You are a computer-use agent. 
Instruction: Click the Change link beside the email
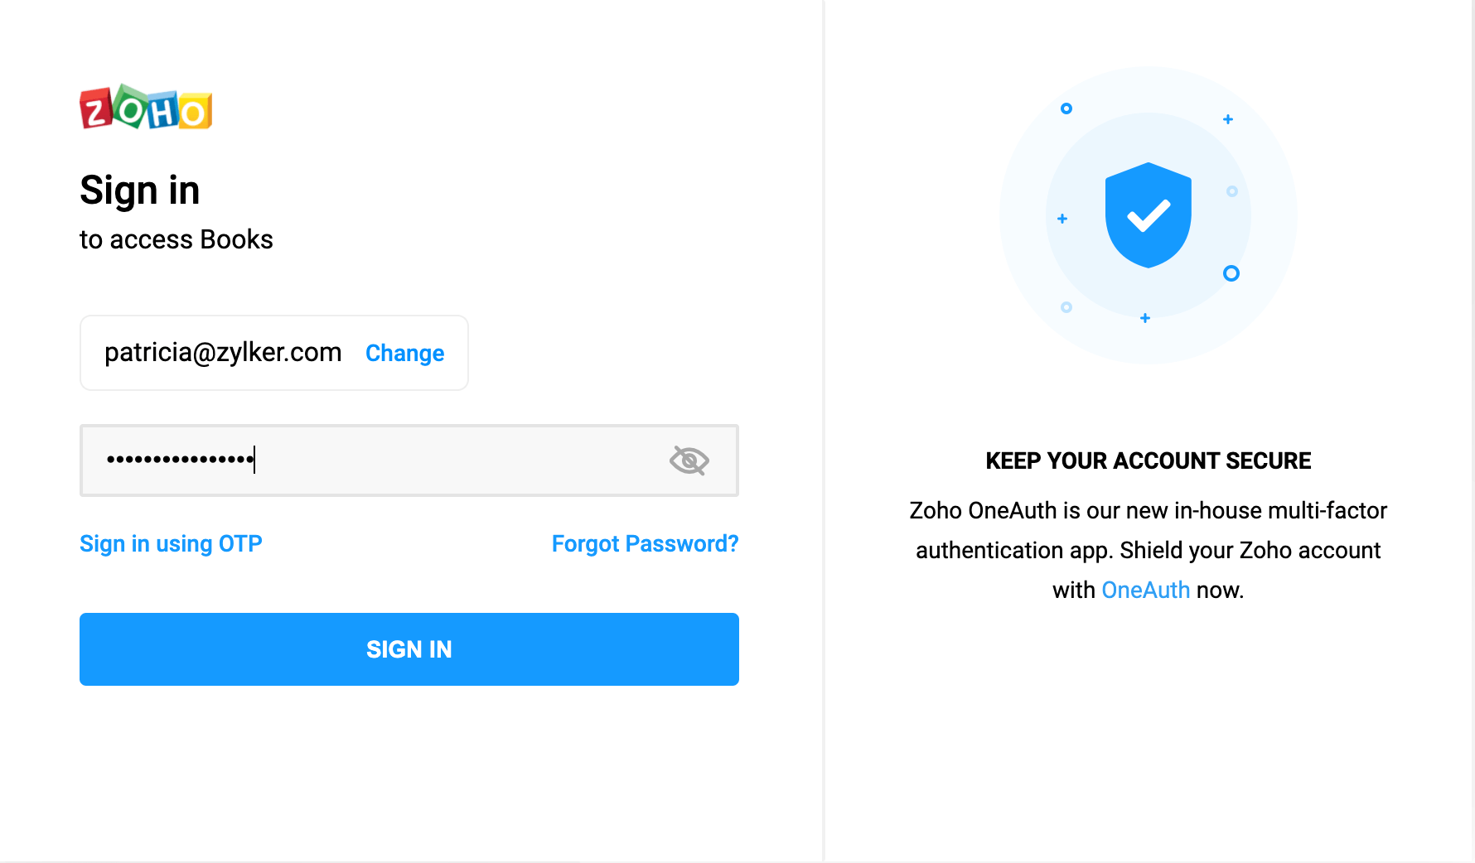(404, 354)
